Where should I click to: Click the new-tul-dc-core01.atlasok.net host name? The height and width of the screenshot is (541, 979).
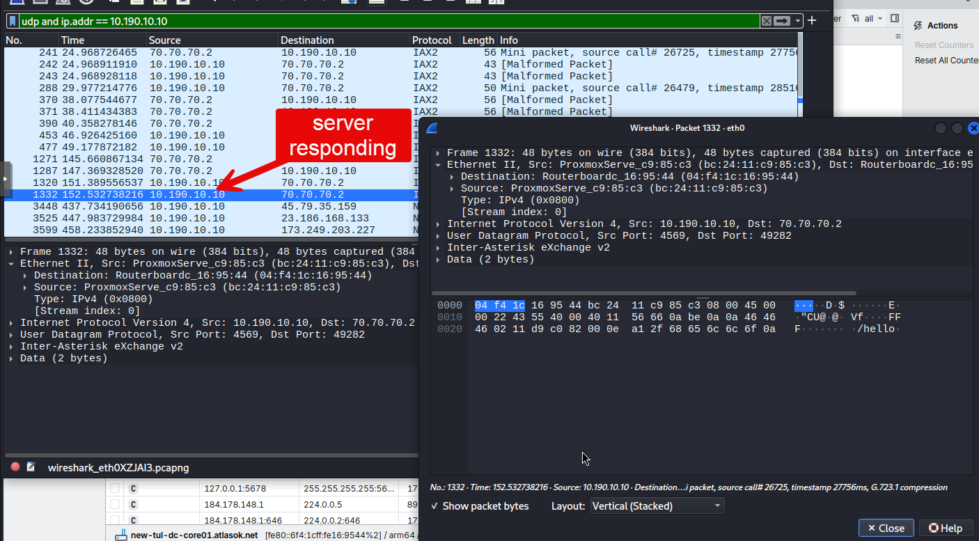(x=194, y=535)
